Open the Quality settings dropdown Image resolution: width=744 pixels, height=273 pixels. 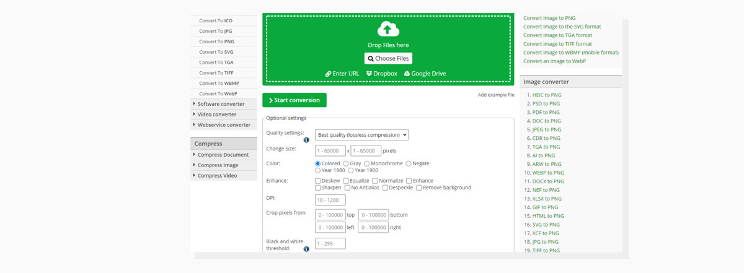pos(361,134)
